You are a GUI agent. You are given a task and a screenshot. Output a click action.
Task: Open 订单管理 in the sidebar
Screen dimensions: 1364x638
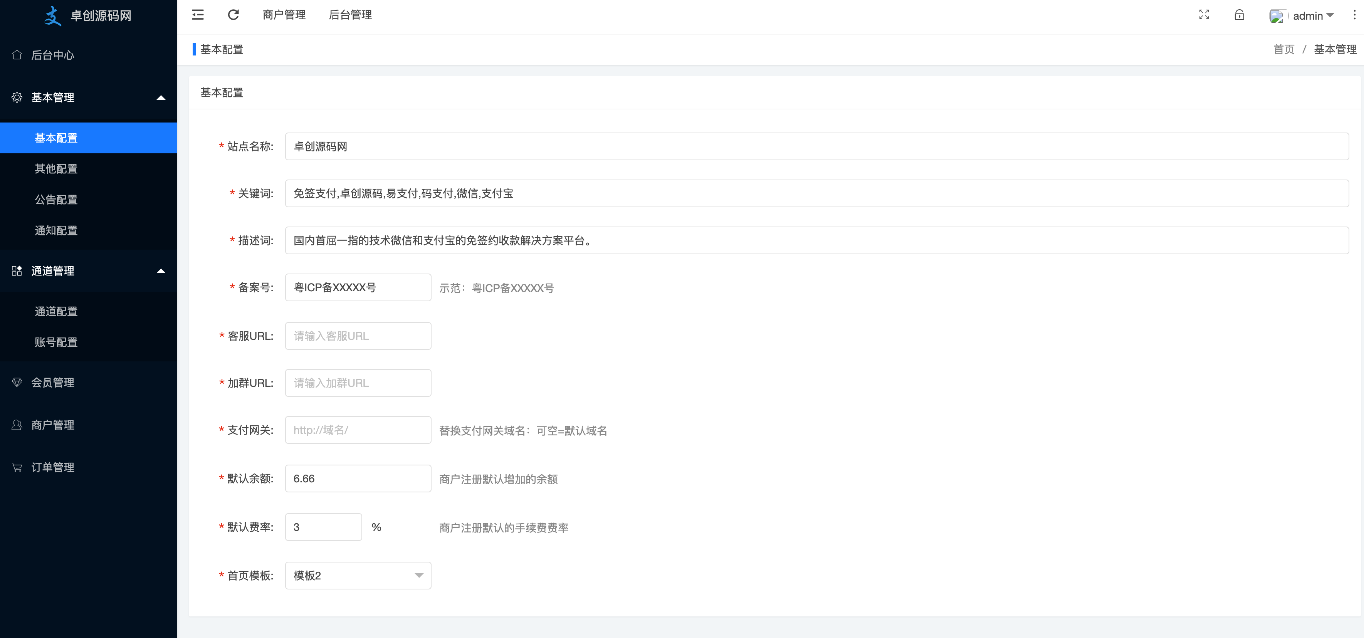(88, 467)
